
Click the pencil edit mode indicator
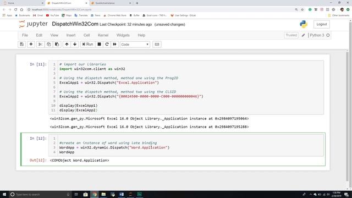point(303,35)
